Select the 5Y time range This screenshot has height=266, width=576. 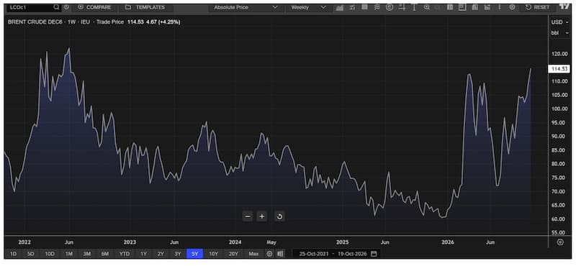point(194,254)
